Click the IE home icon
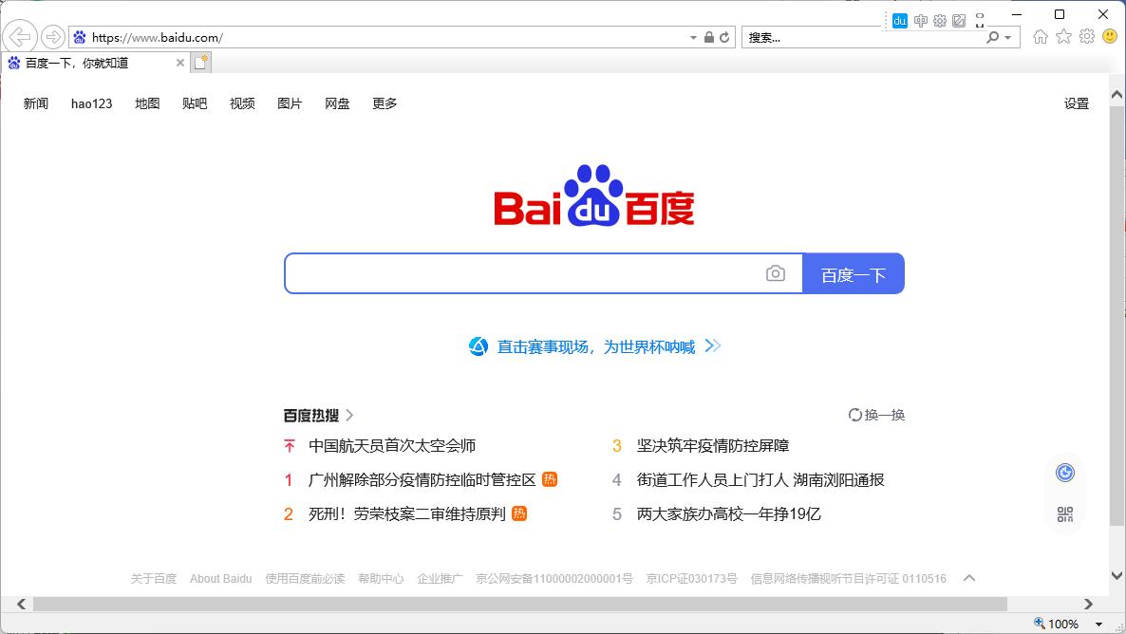This screenshot has width=1126, height=634. coord(1040,36)
